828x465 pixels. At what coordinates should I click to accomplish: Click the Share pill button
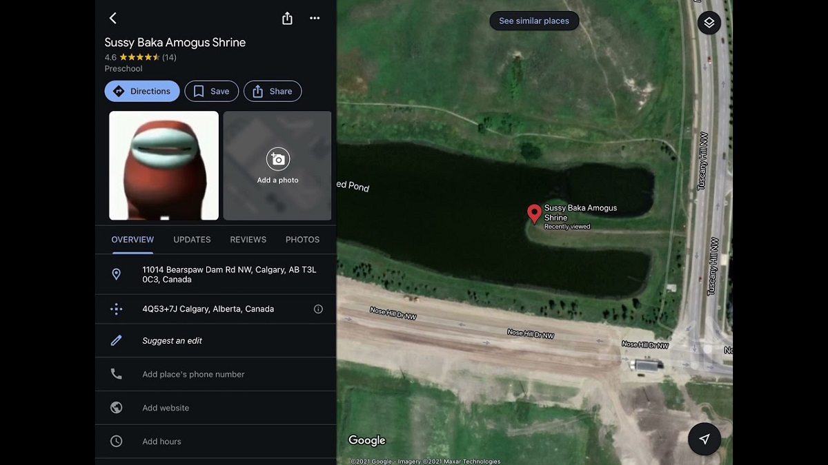pos(273,91)
